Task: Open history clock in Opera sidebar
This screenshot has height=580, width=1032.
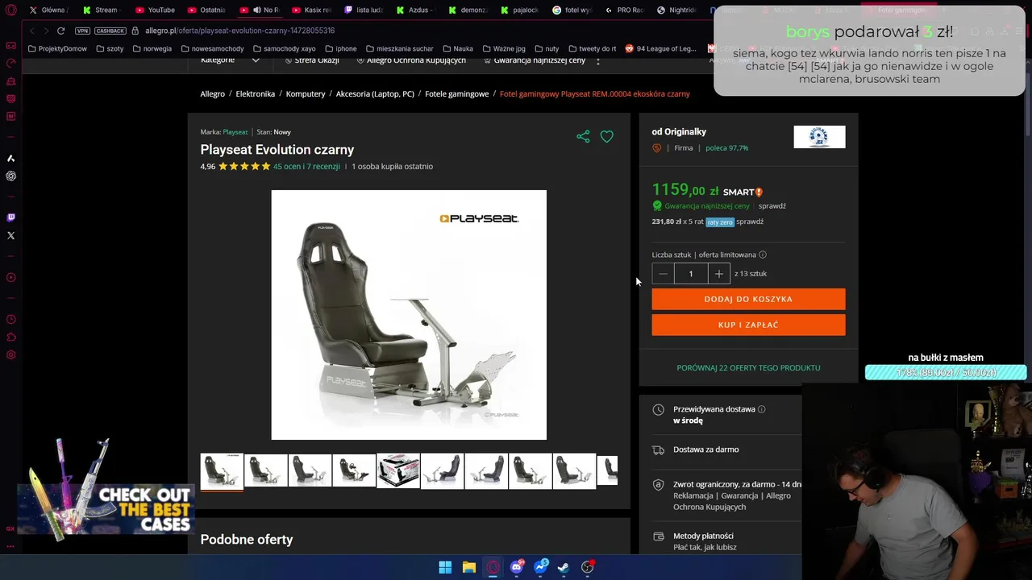Action: point(10,320)
